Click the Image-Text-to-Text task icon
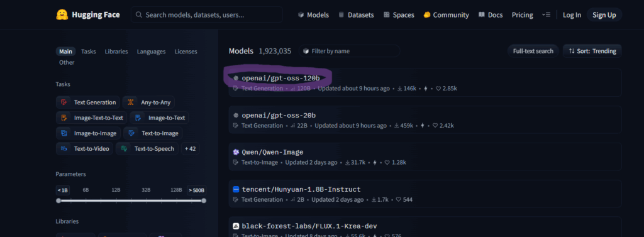Image resolution: width=644 pixels, height=237 pixels. click(x=64, y=118)
